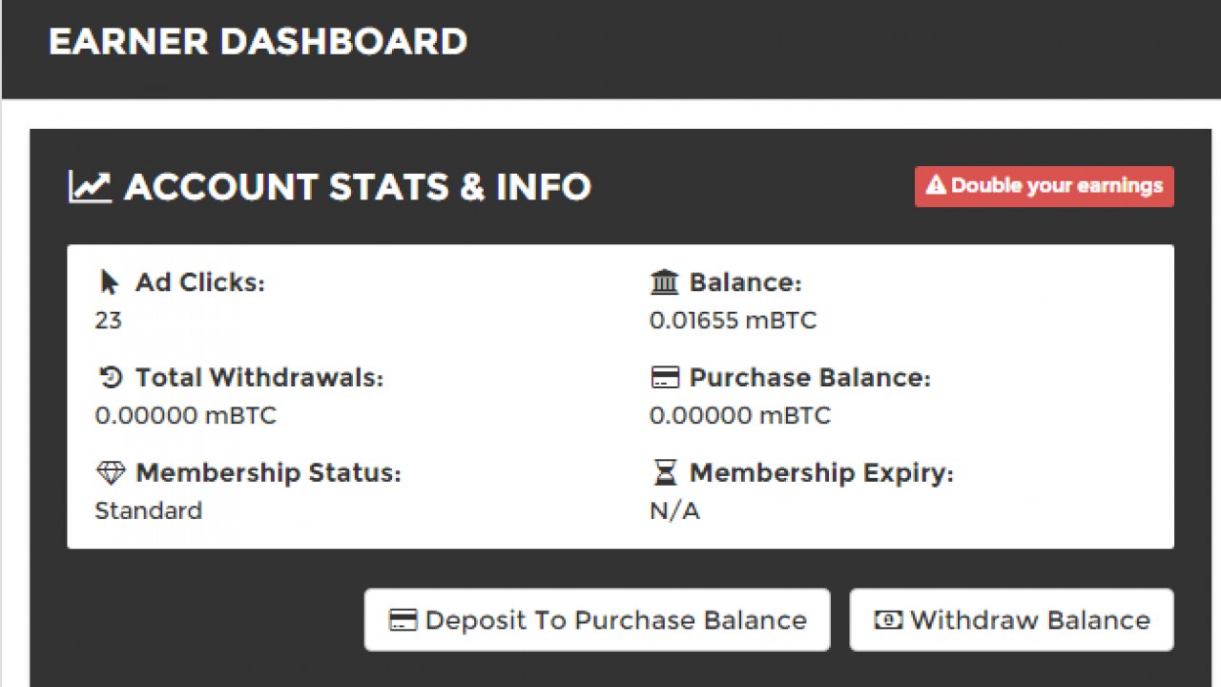Click the cursor icon next to Ad Clicks
The height and width of the screenshot is (687, 1221).
110,282
